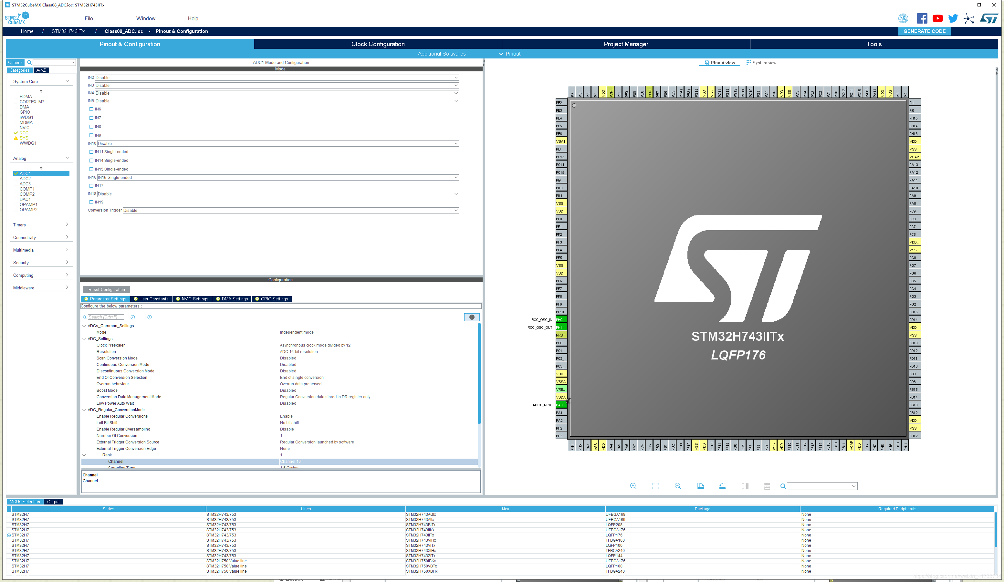Viewport: 1004px width, 582px height.
Task: Select the Clock Configuration tab
Action: (x=378, y=44)
